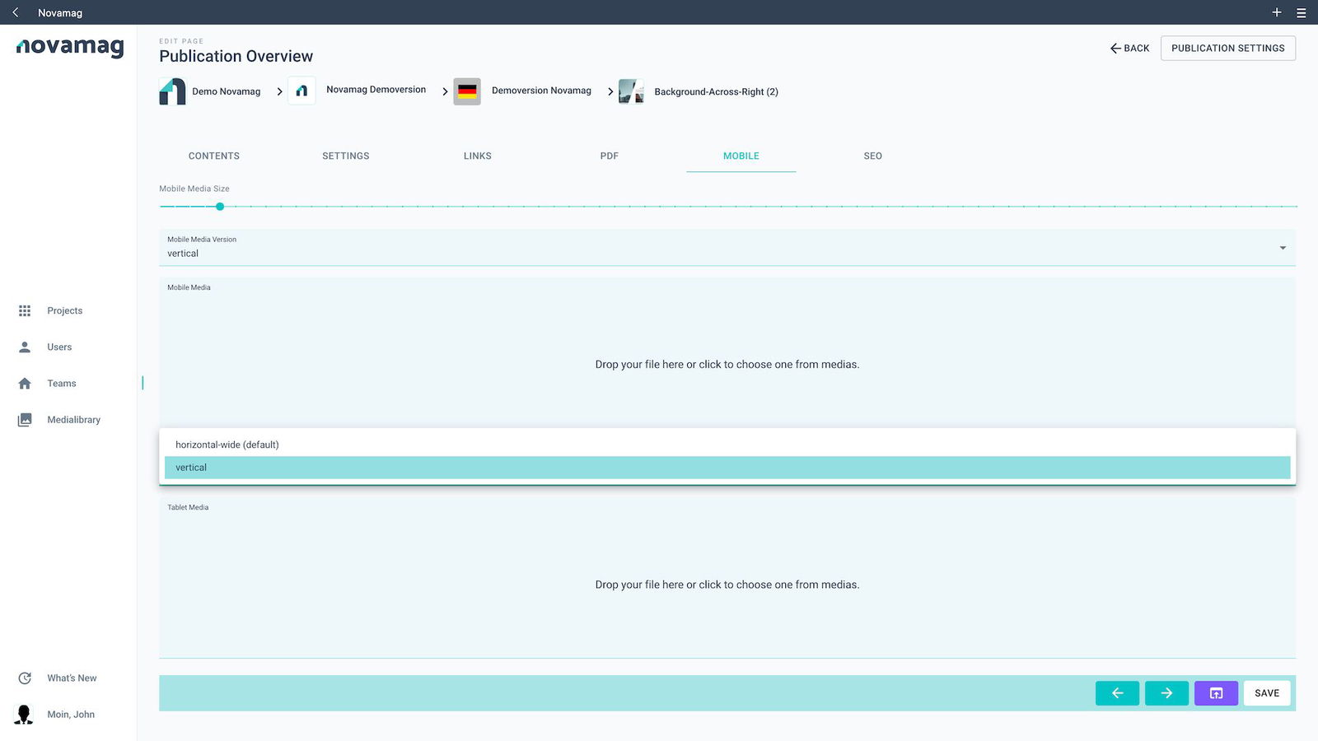The height and width of the screenshot is (741, 1318).
Task: Switch to the CONTENTS tab
Action: click(x=214, y=156)
